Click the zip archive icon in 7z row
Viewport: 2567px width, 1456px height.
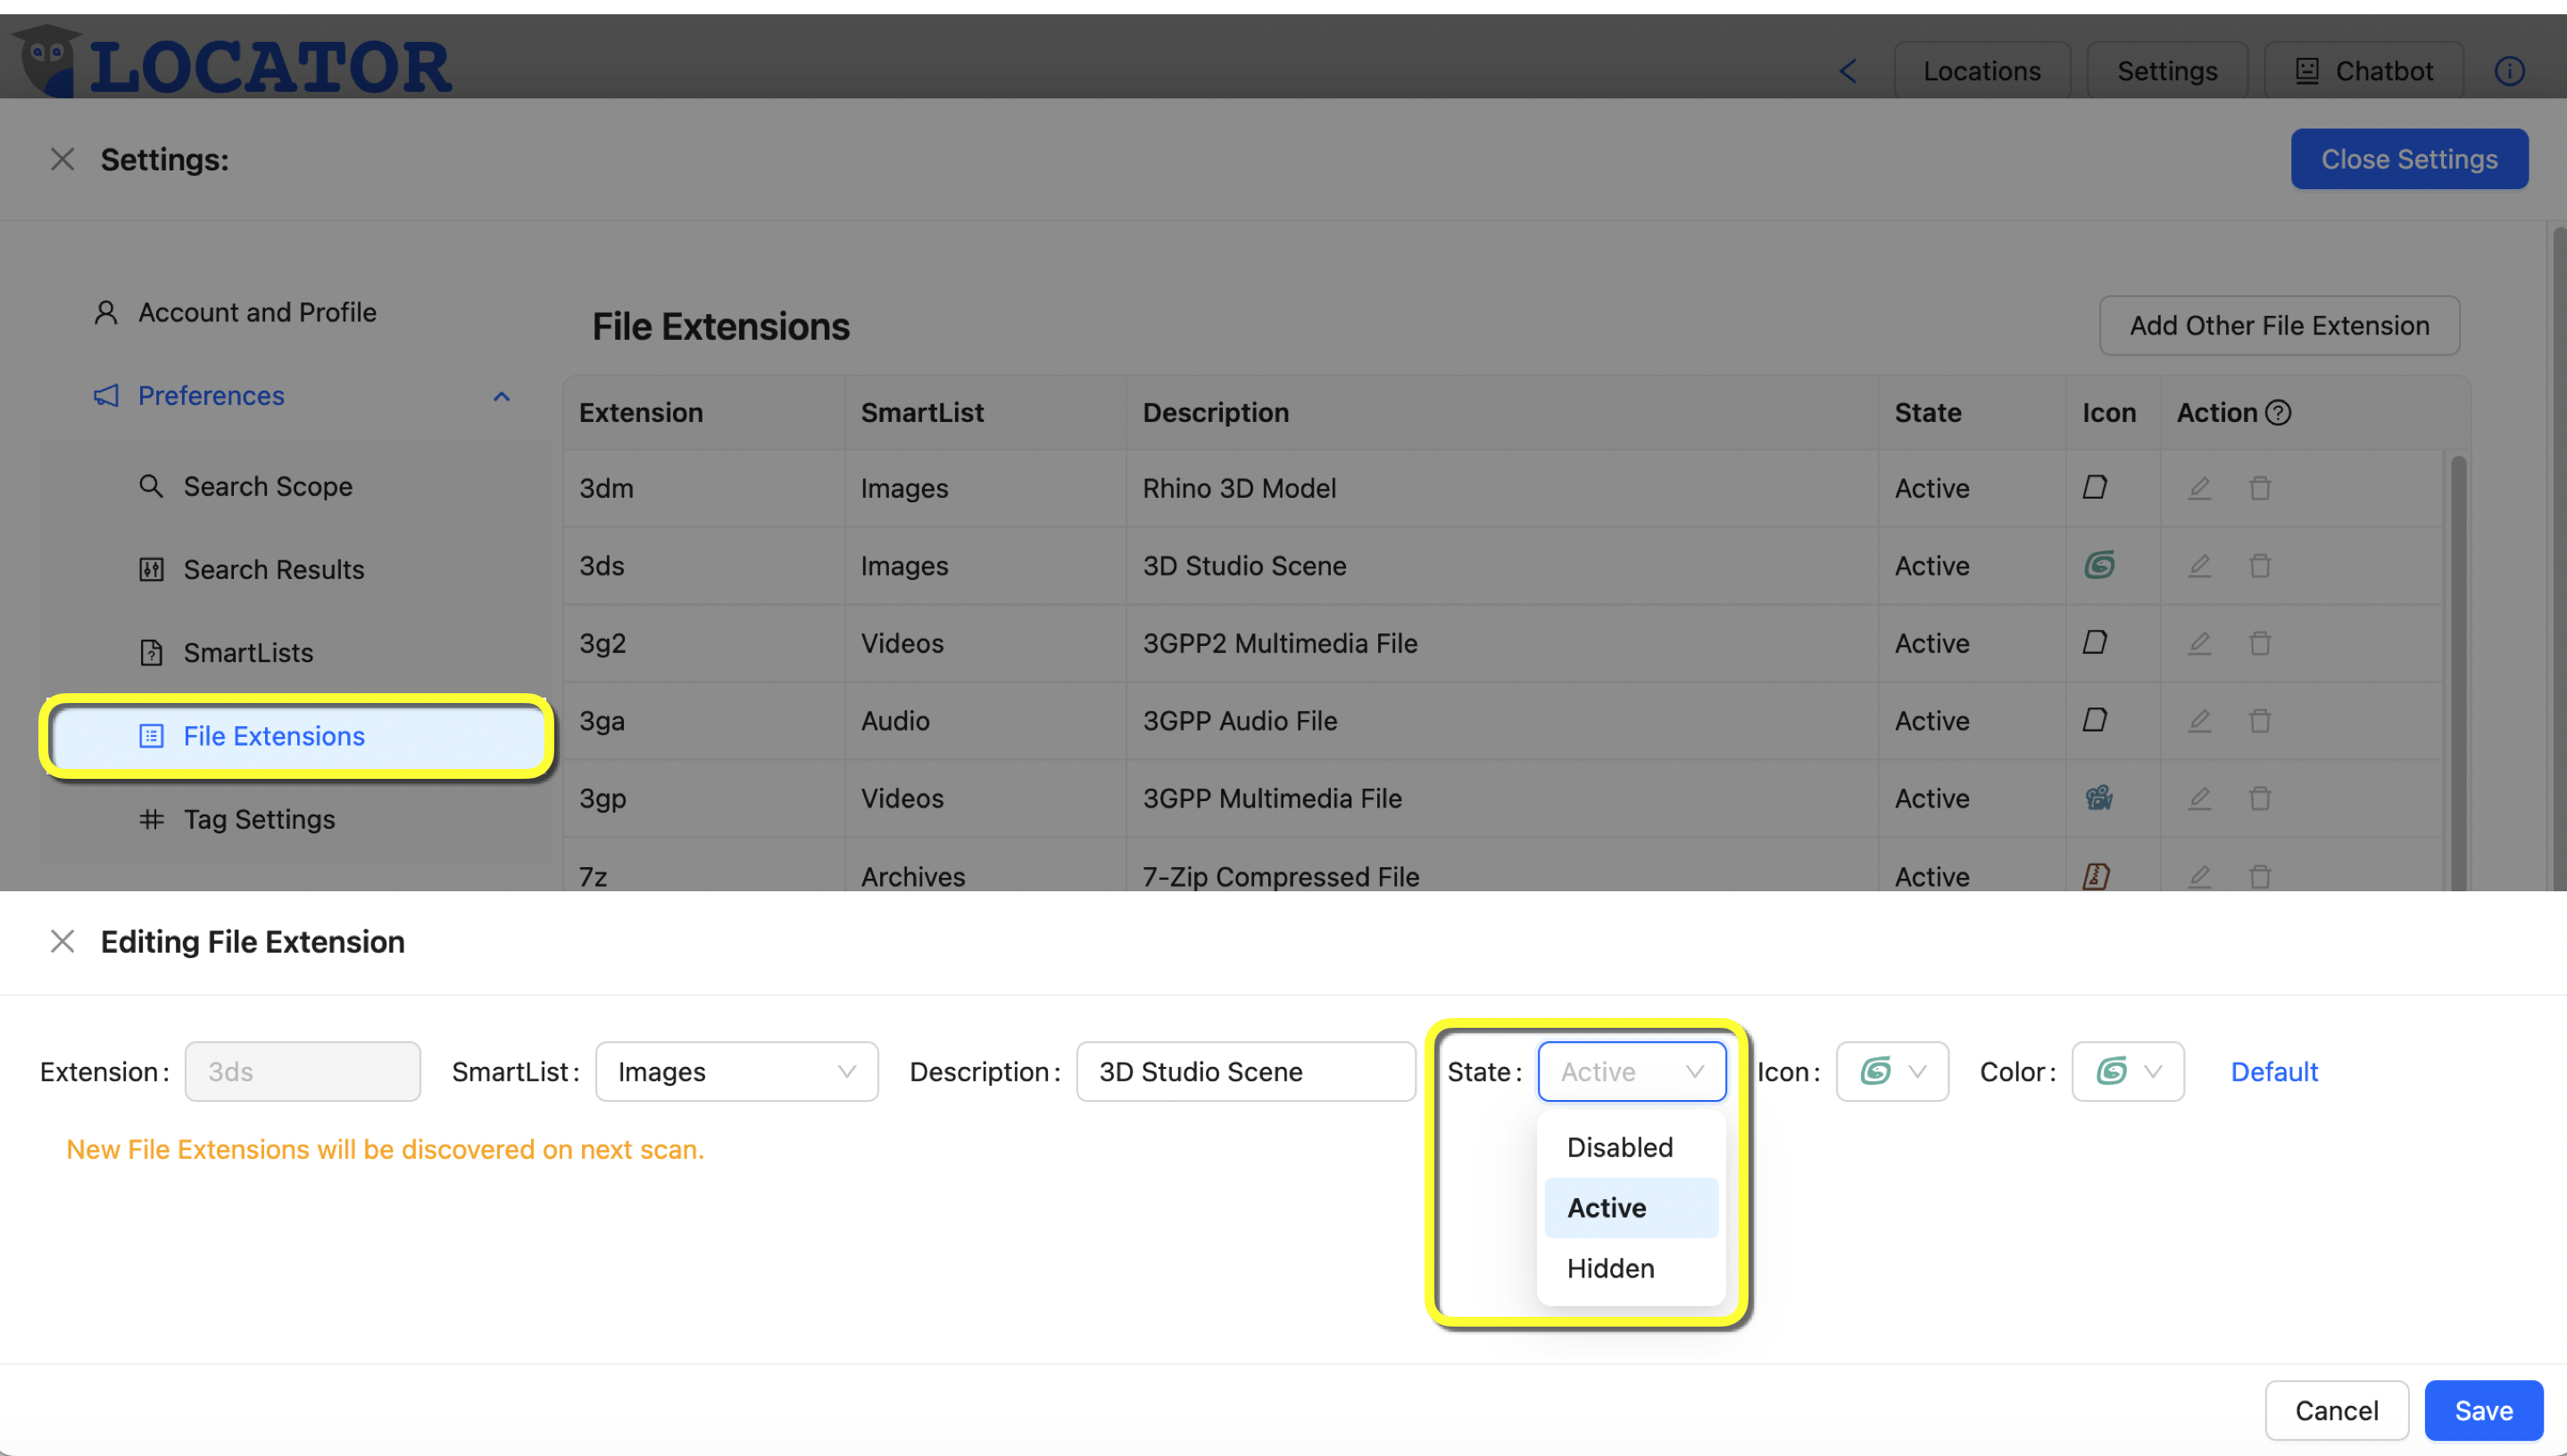[2096, 876]
